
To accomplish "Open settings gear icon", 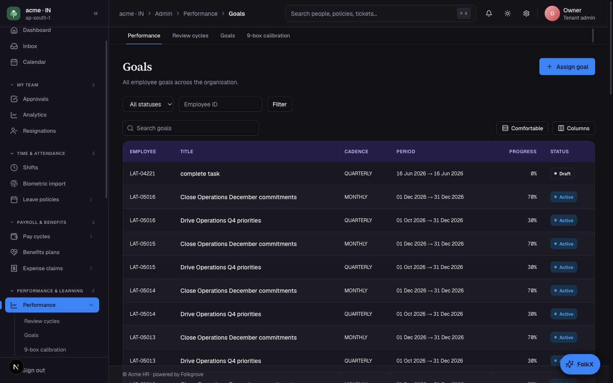I will pyautogui.click(x=526, y=14).
